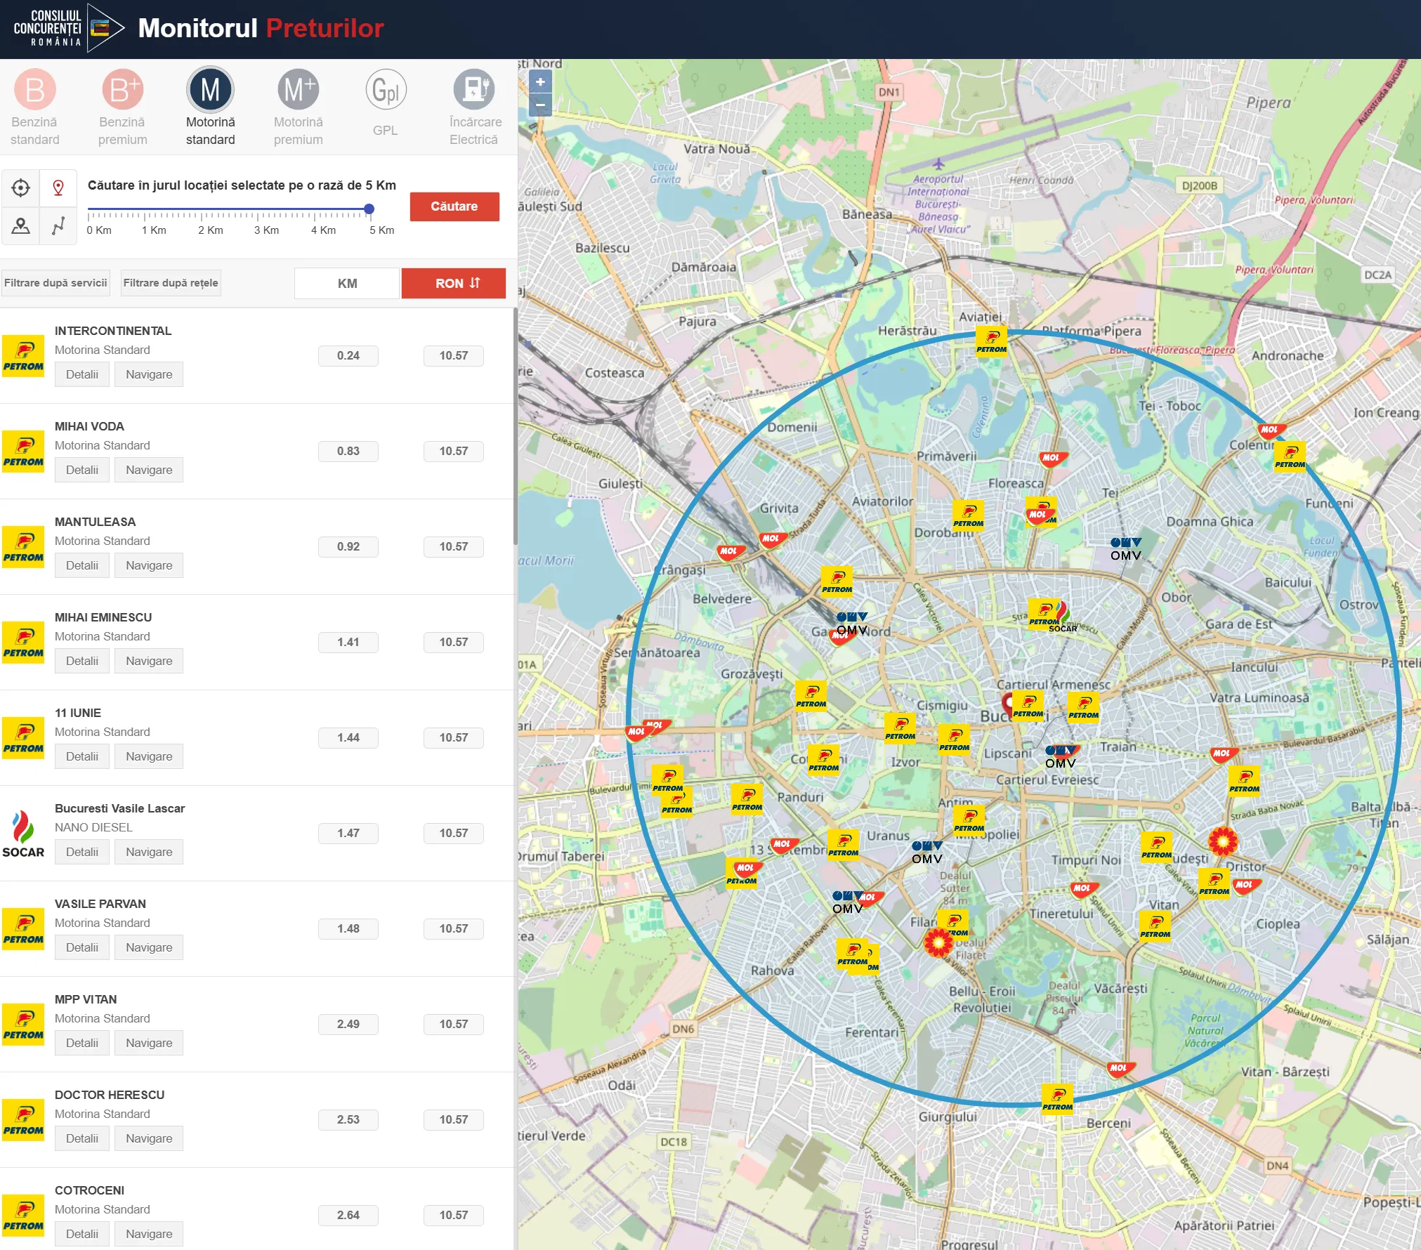Image resolution: width=1421 pixels, height=1250 pixels.
Task: Click the 2.49 distance for MPP VITAN
Action: (348, 1025)
